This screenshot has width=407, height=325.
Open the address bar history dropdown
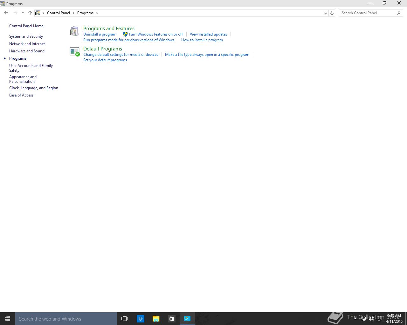(x=325, y=13)
